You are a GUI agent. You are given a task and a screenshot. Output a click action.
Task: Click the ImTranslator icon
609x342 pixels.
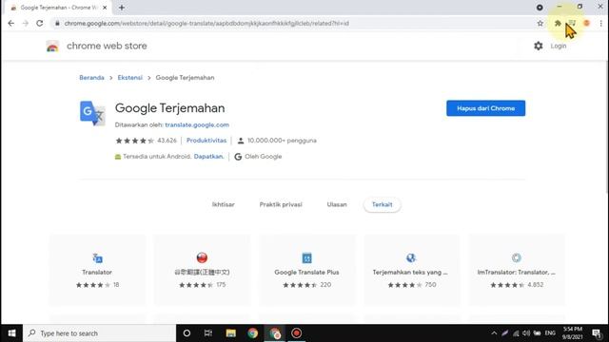517,257
